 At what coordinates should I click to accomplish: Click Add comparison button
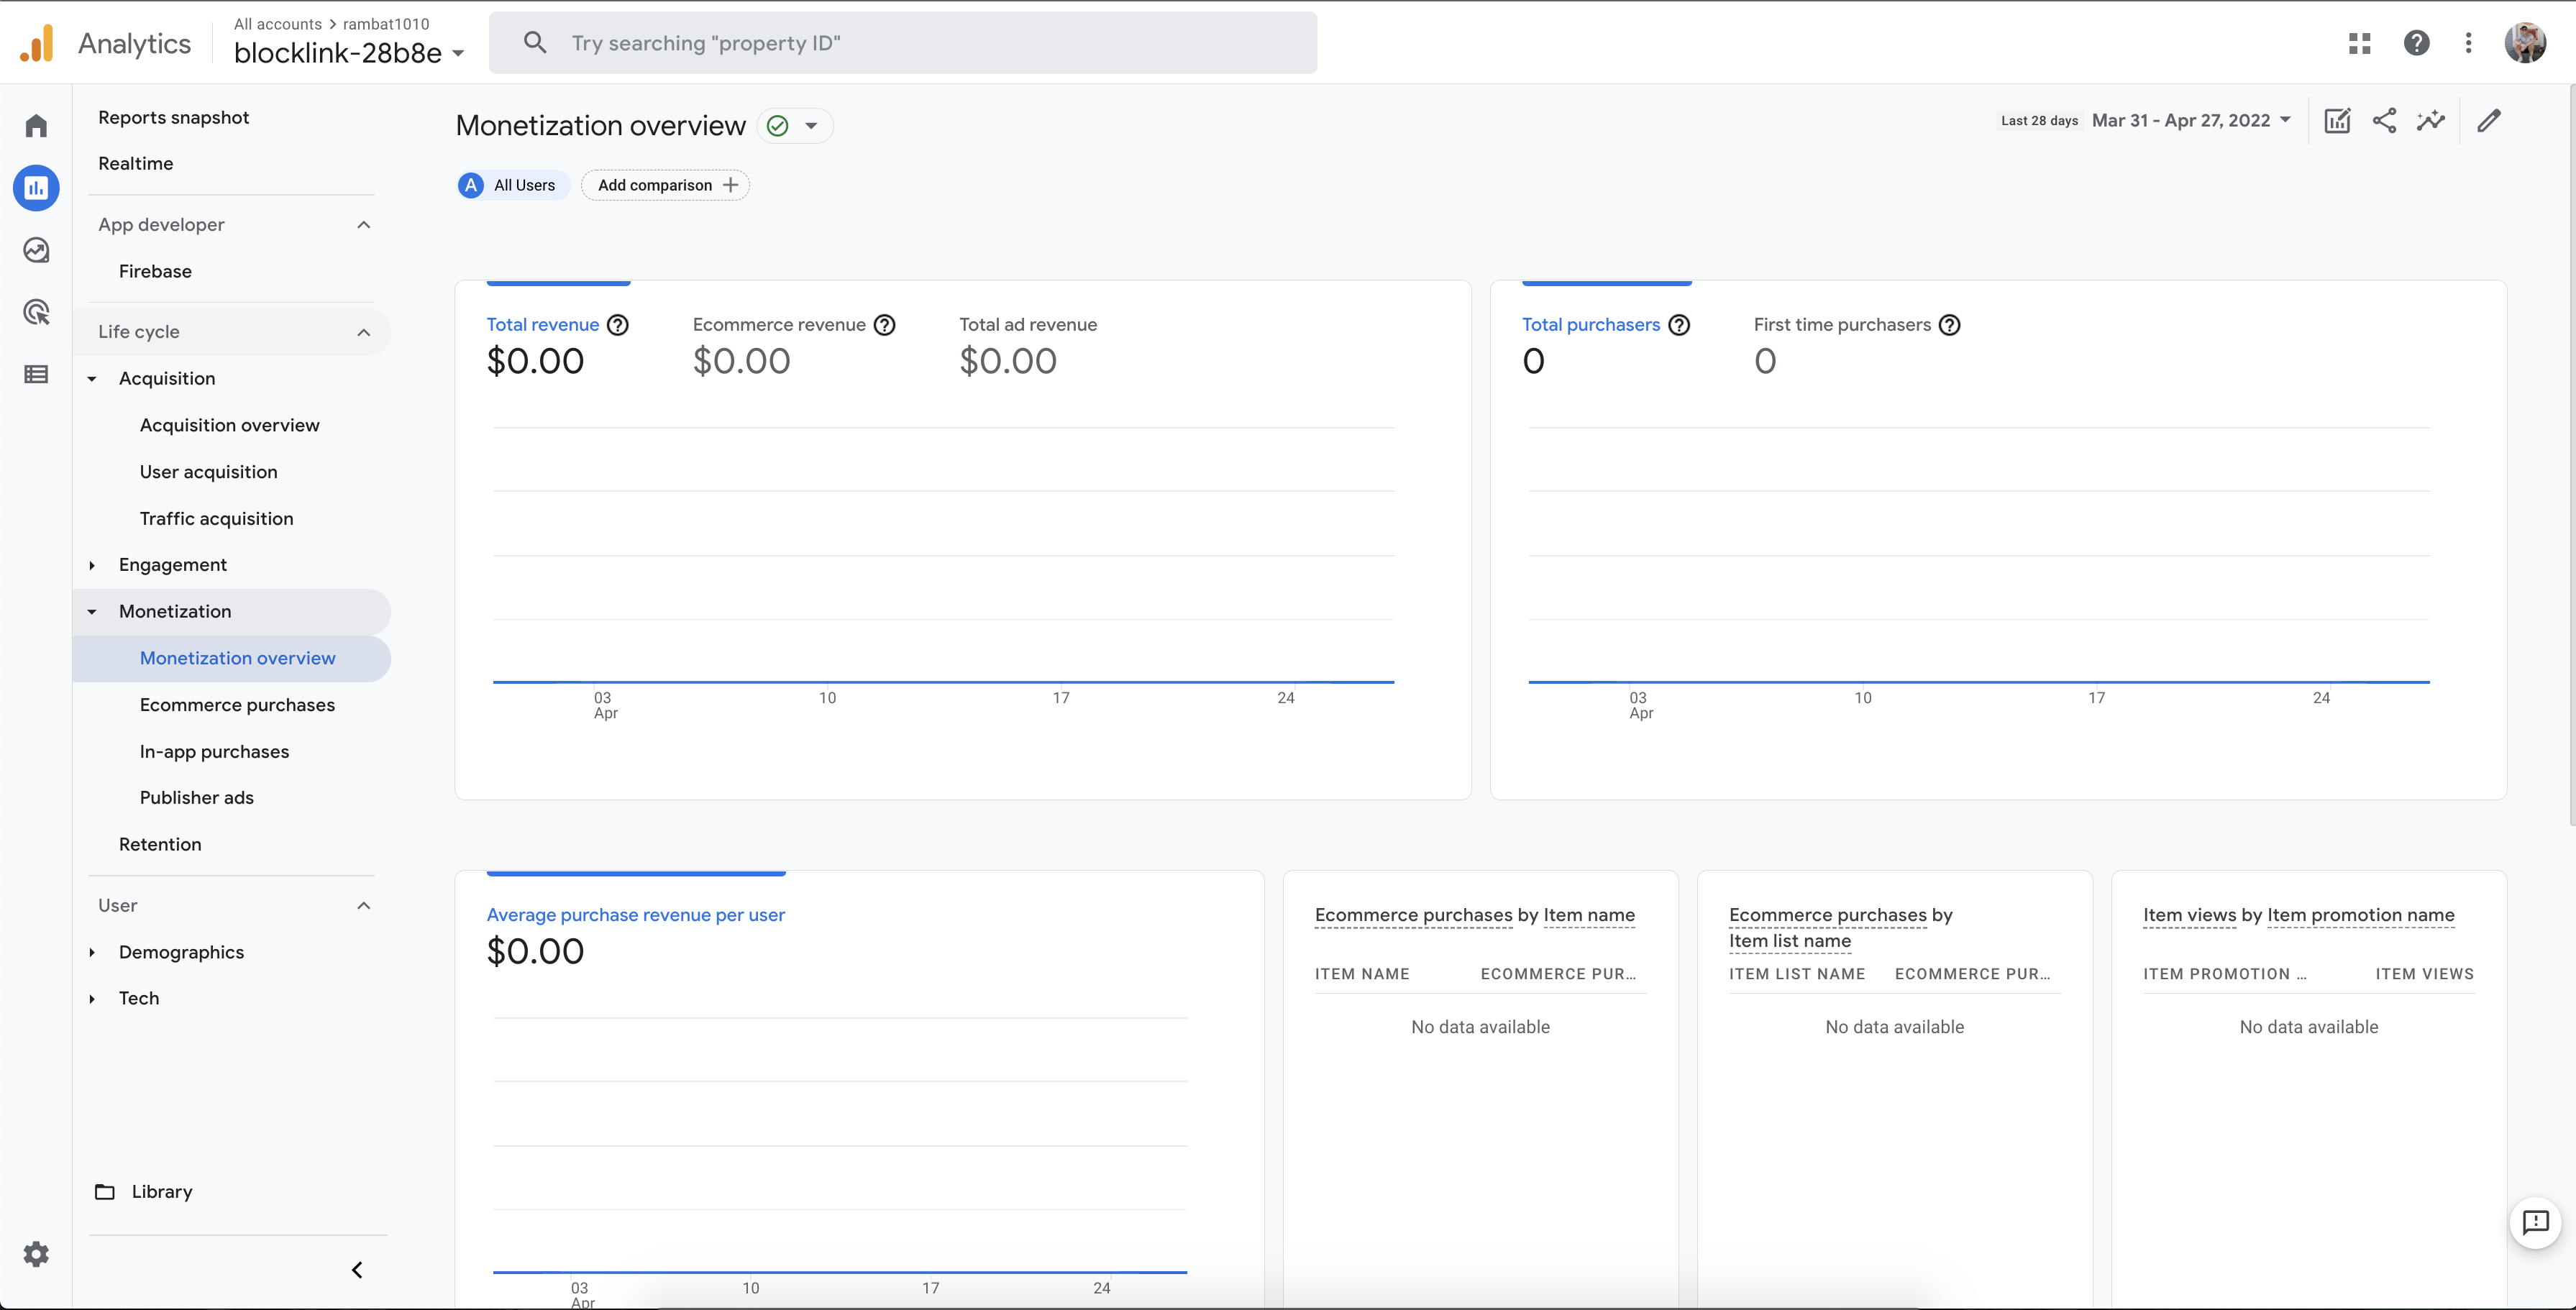(665, 185)
